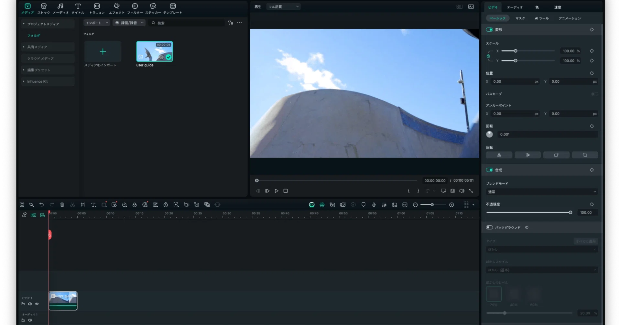Viewport: 621px width, 325px height.
Task: Enable the バックグラウンド switch
Action: pyautogui.click(x=489, y=227)
